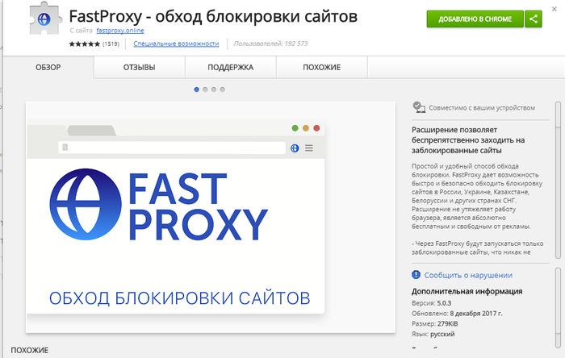Click the user count 'Пользователей: 192 573'

point(270,44)
